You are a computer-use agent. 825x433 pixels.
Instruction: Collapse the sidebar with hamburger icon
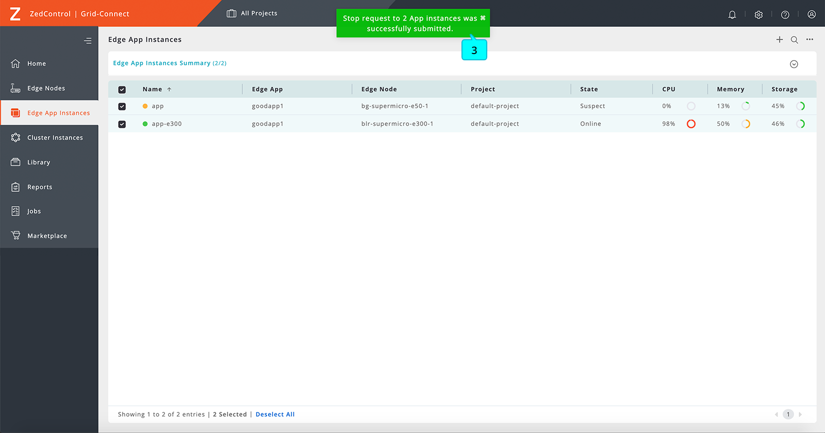[88, 41]
